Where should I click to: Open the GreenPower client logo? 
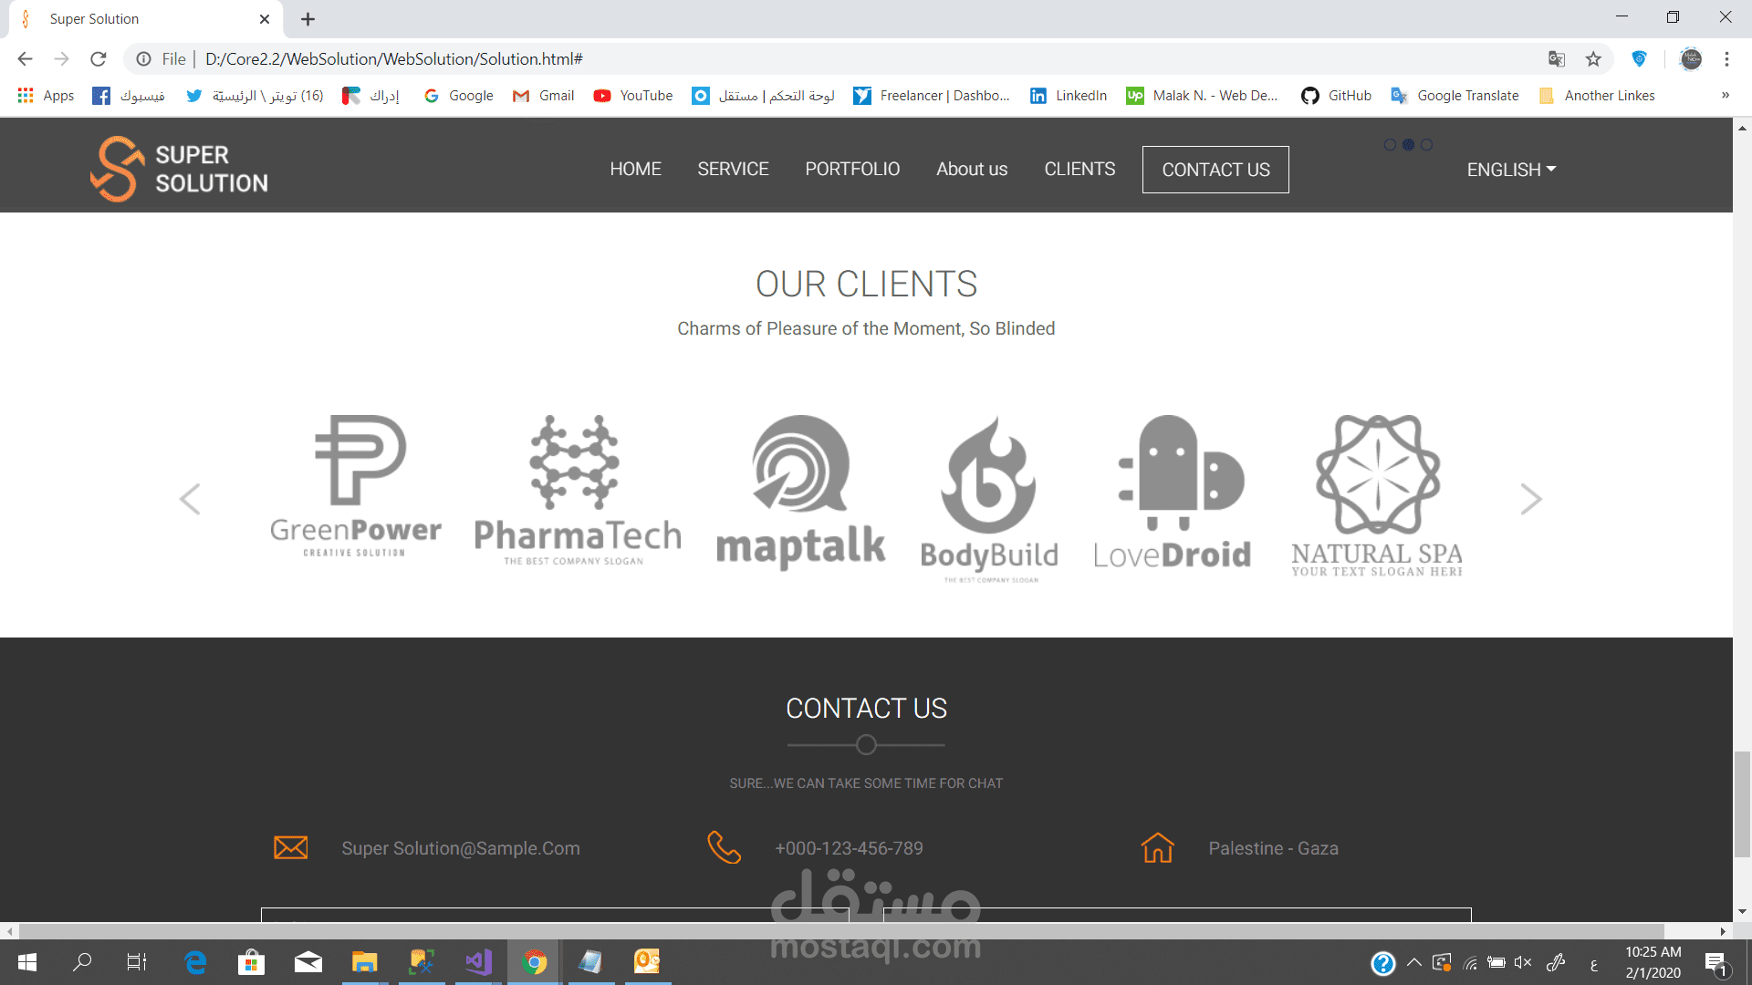pos(356,486)
